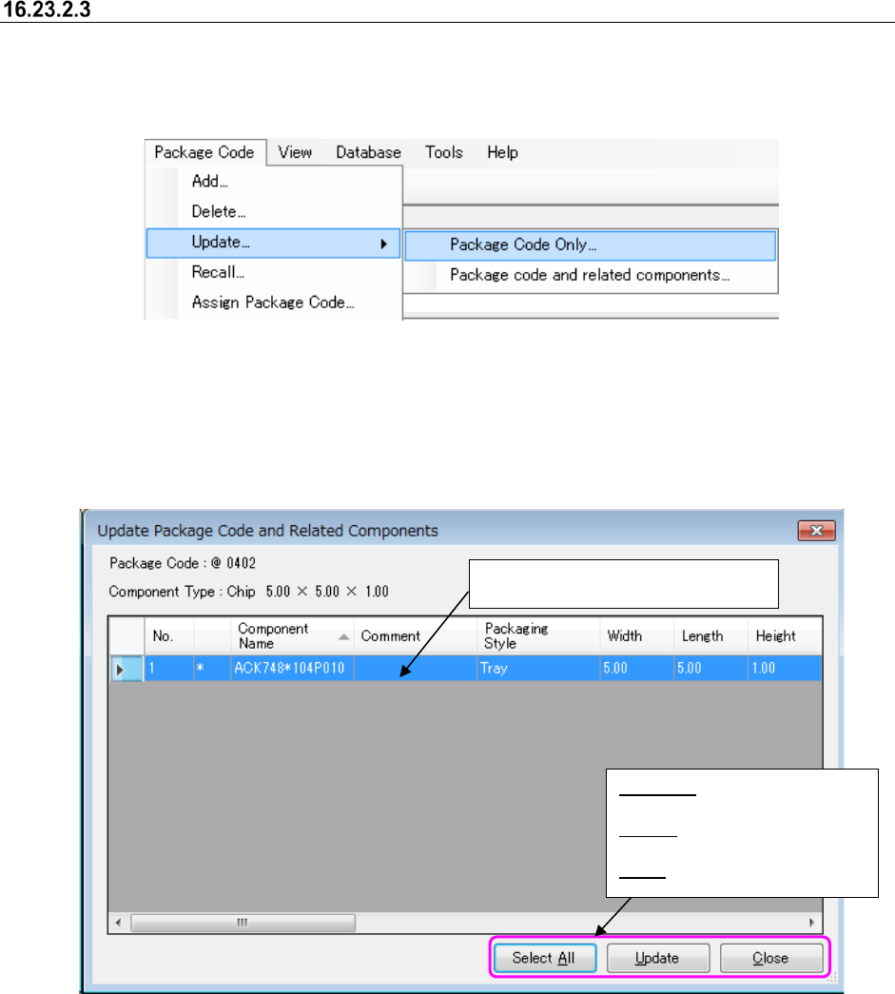Select component name ACK748*104P010 cell
Image resolution: width=895 pixels, height=994 pixels.
[292, 668]
